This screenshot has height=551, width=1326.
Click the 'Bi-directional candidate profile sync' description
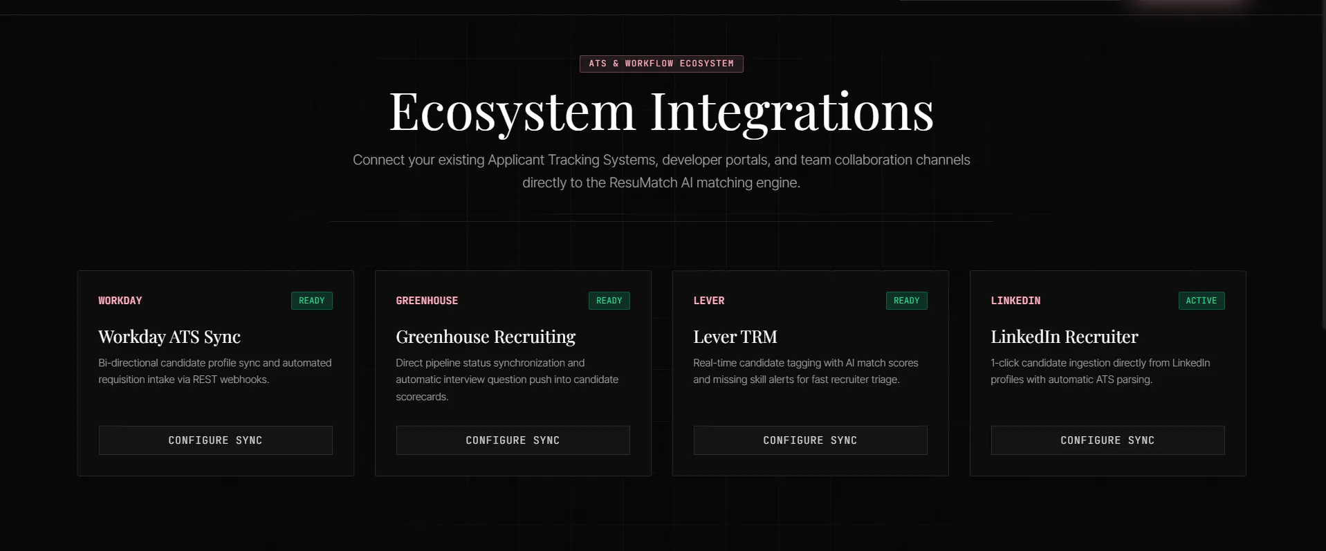pyautogui.click(x=215, y=371)
